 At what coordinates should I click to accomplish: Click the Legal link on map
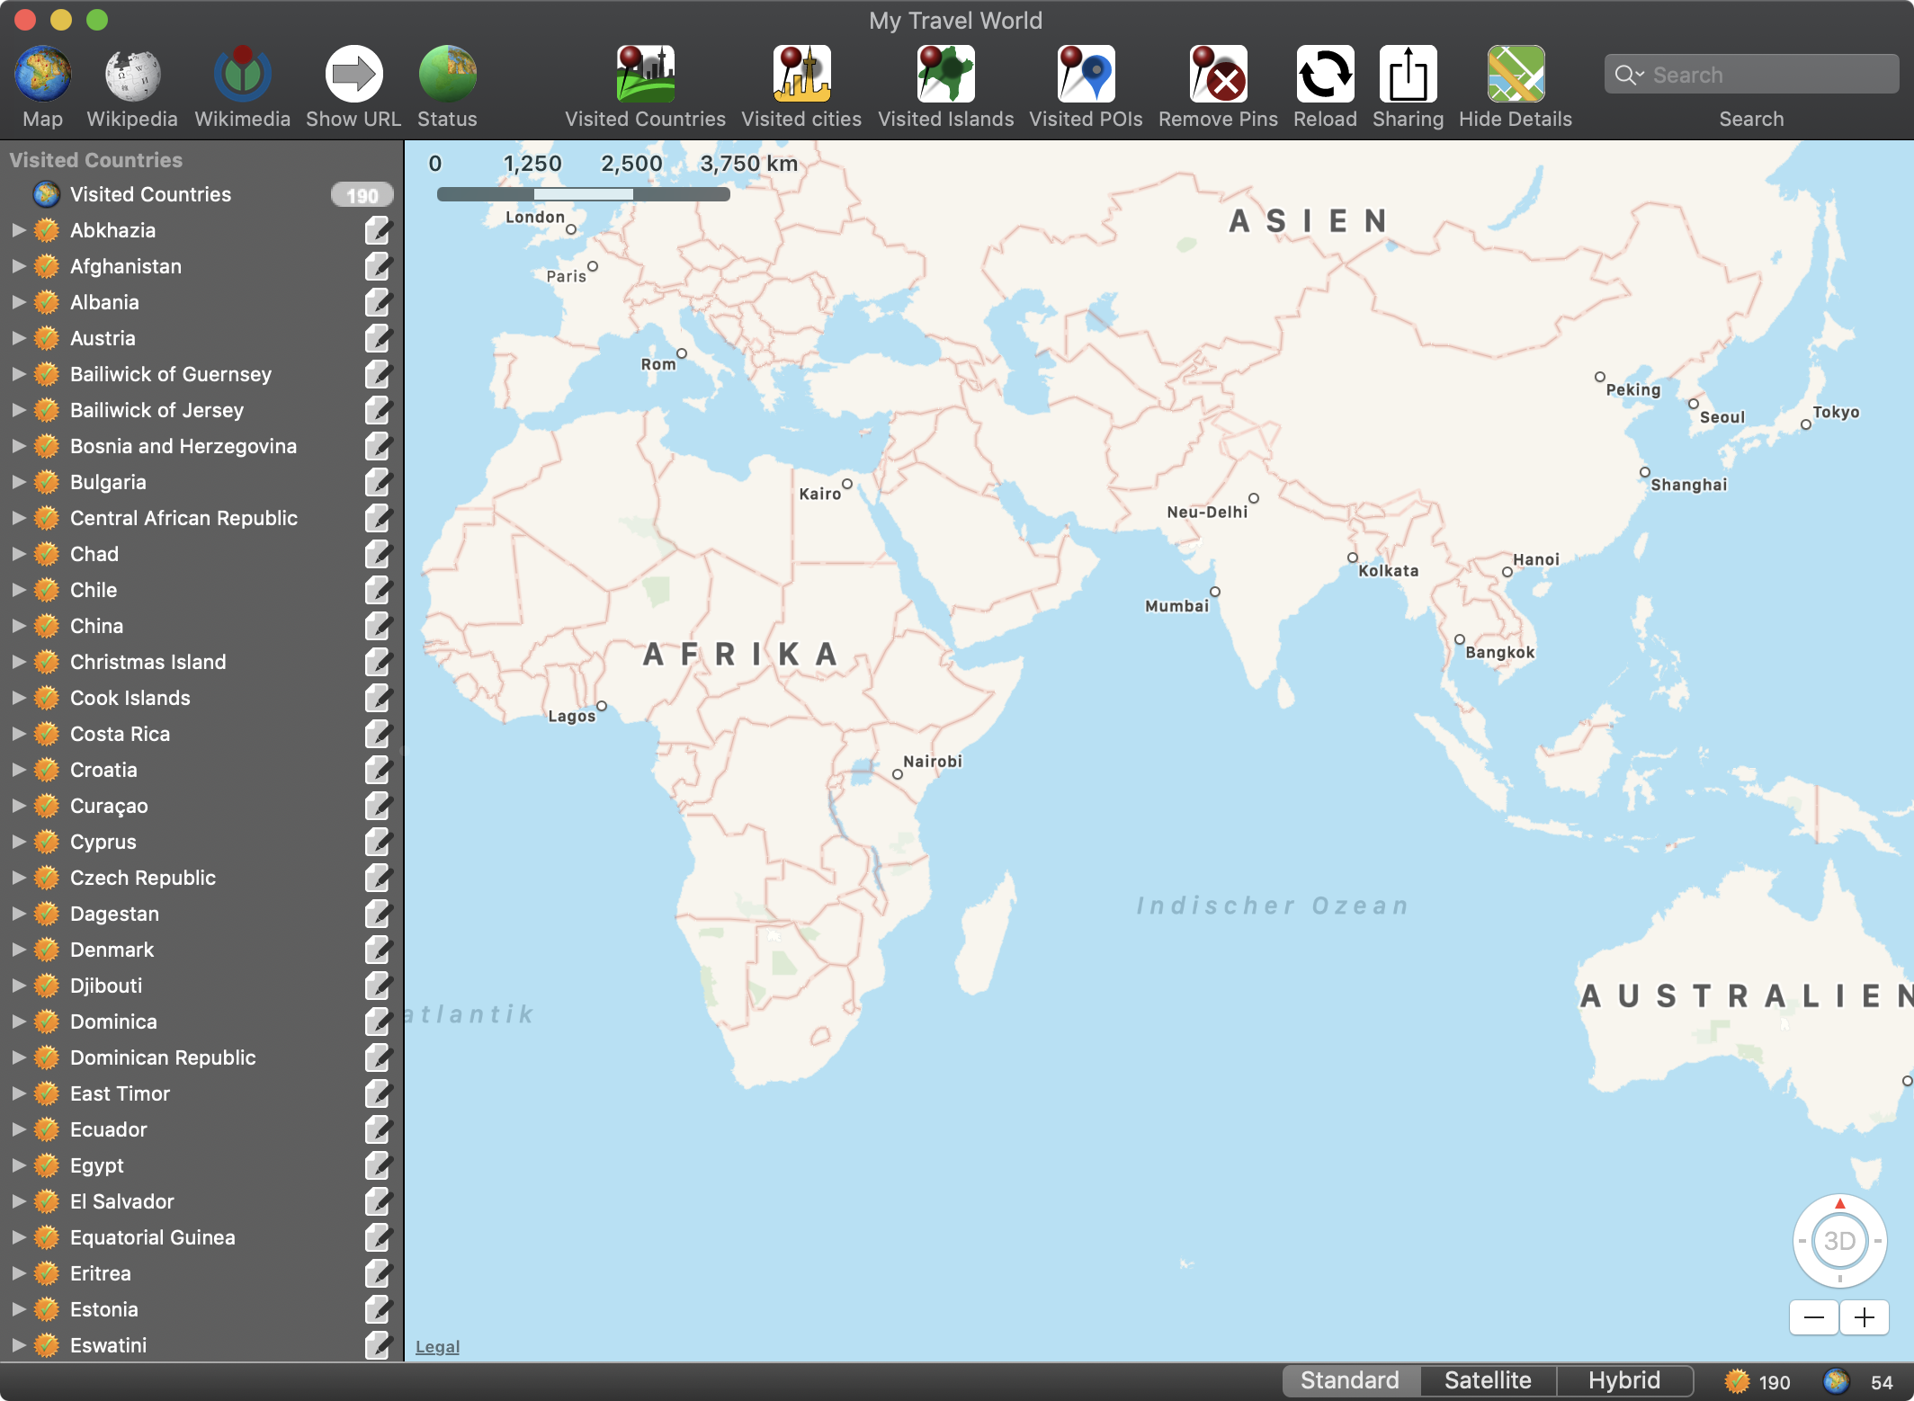pos(437,1346)
